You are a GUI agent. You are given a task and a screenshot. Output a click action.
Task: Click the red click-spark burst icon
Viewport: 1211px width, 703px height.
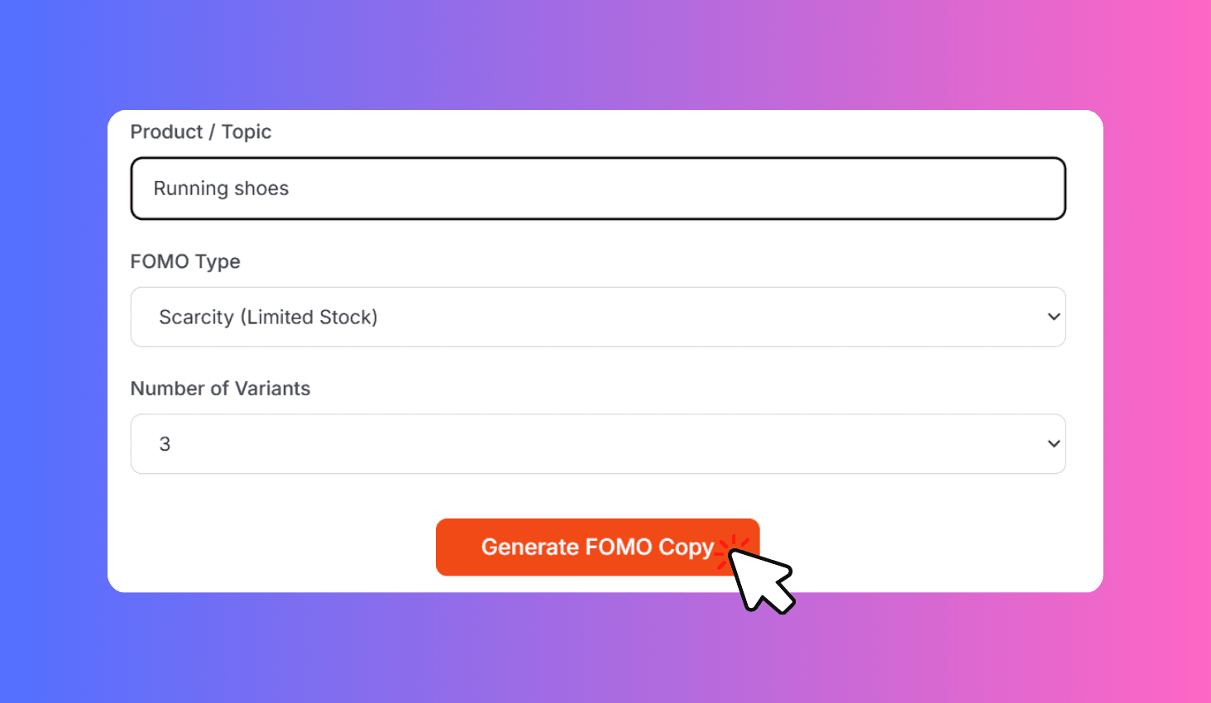[x=731, y=548]
